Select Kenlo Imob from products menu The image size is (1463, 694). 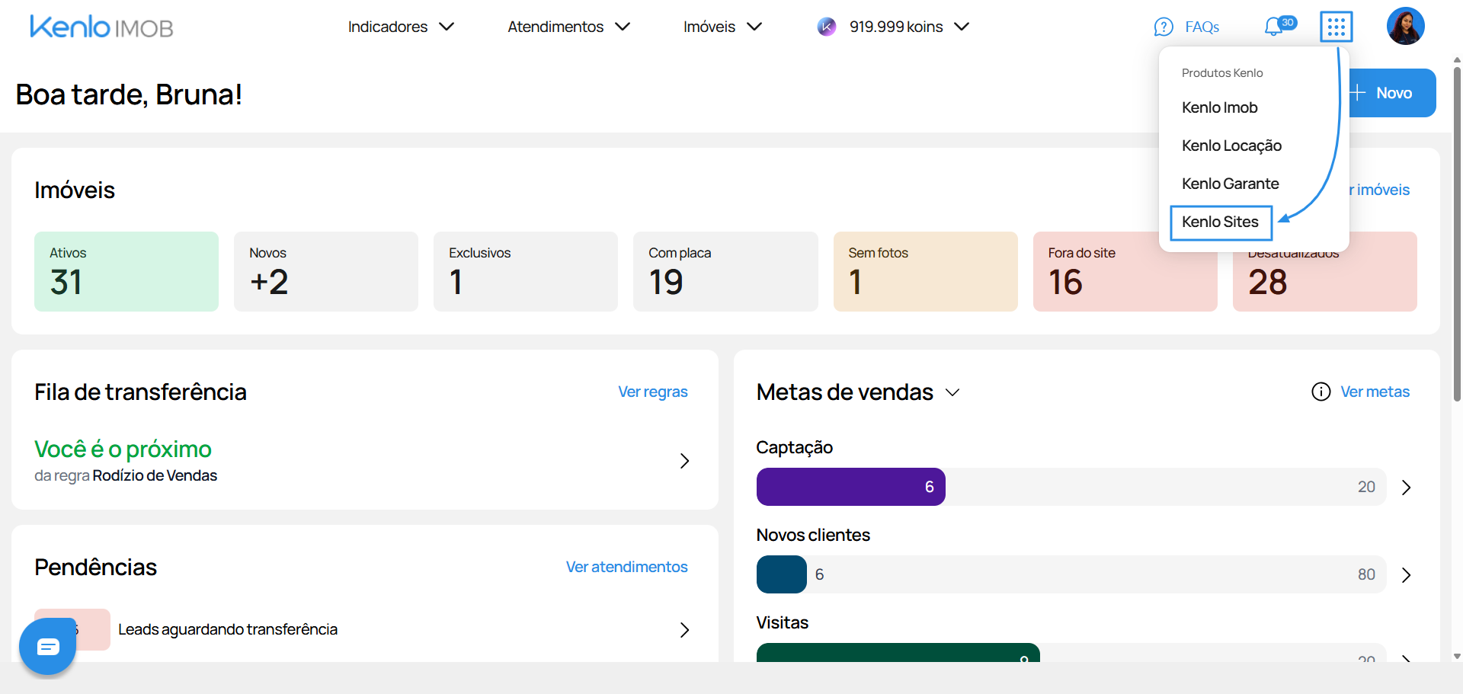1219,107
